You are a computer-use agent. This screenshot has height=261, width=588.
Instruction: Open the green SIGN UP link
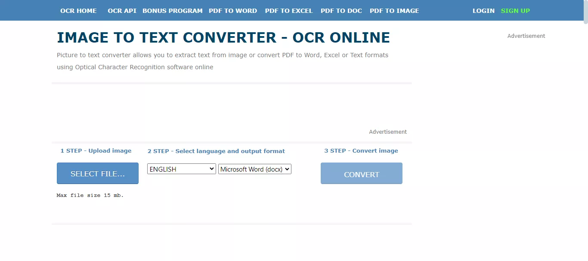pyautogui.click(x=515, y=11)
